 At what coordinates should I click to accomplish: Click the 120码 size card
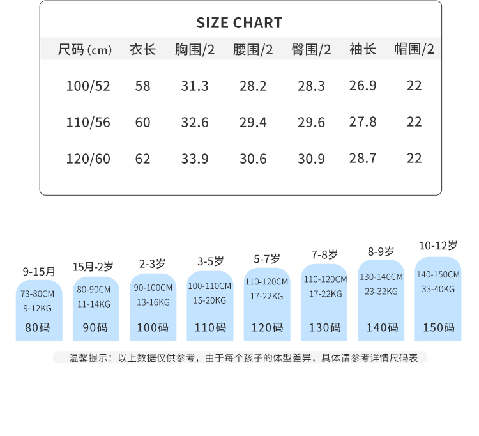(267, 304)
